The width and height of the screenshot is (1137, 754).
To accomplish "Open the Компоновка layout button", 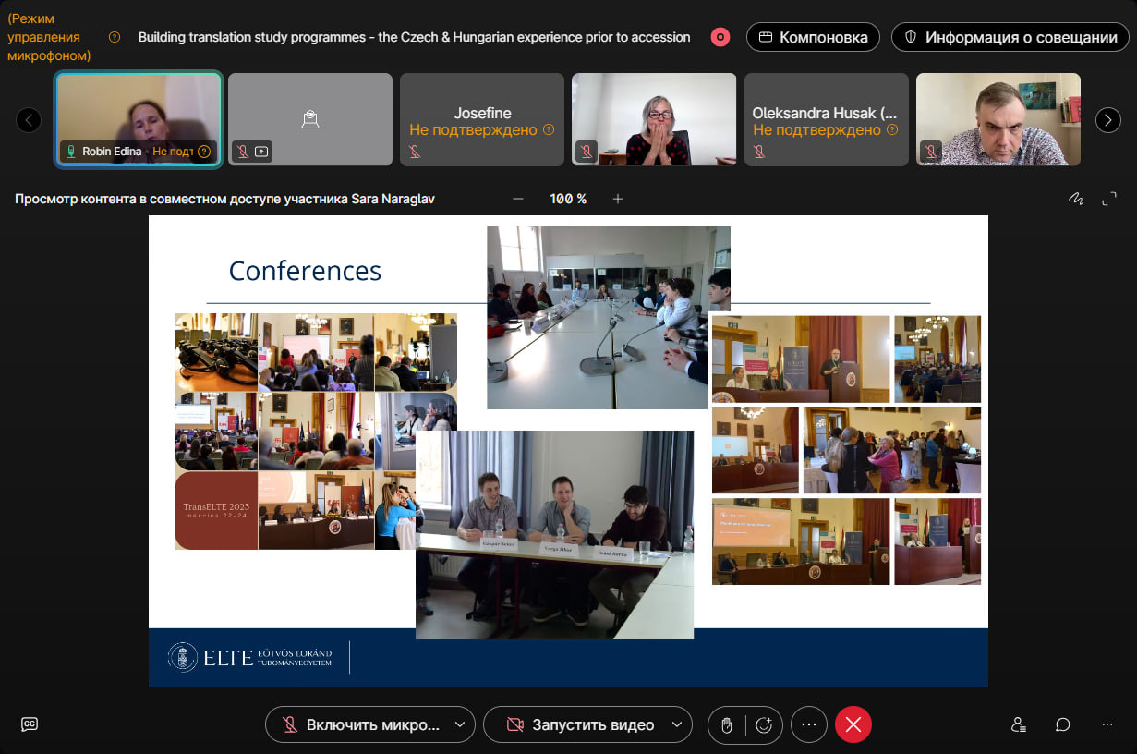I will pos(813,37).
